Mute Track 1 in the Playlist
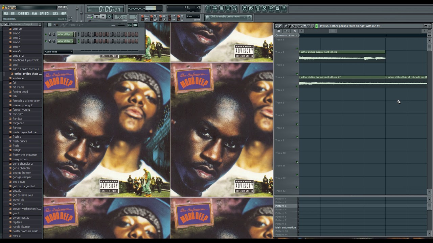 pyautogui.click(x=297, y=48)
